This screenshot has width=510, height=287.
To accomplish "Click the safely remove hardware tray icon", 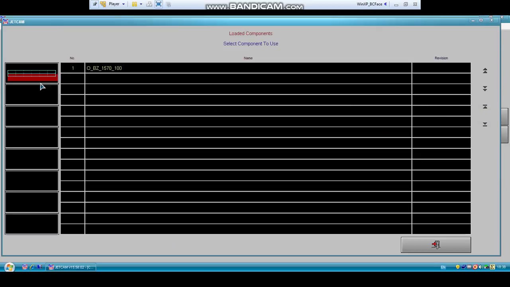I will click(x=486, y=267).
